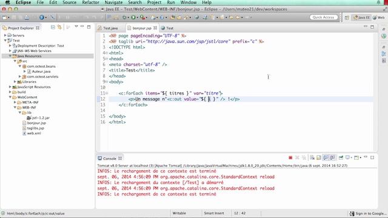Open Project Explorer view menu arrow
The height and width of the screenshot is (218, 388).
(x=76, y=27)
